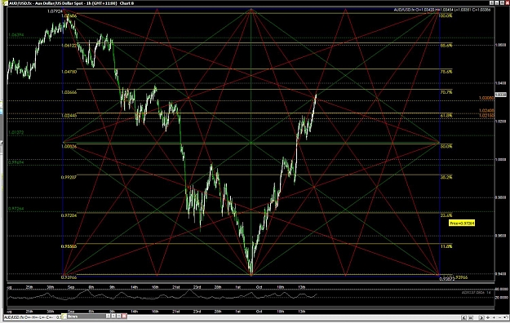Select the 23.6% Fibonacci level label
510x323 pixels.
pyautogui.click(x=446, y=215)
